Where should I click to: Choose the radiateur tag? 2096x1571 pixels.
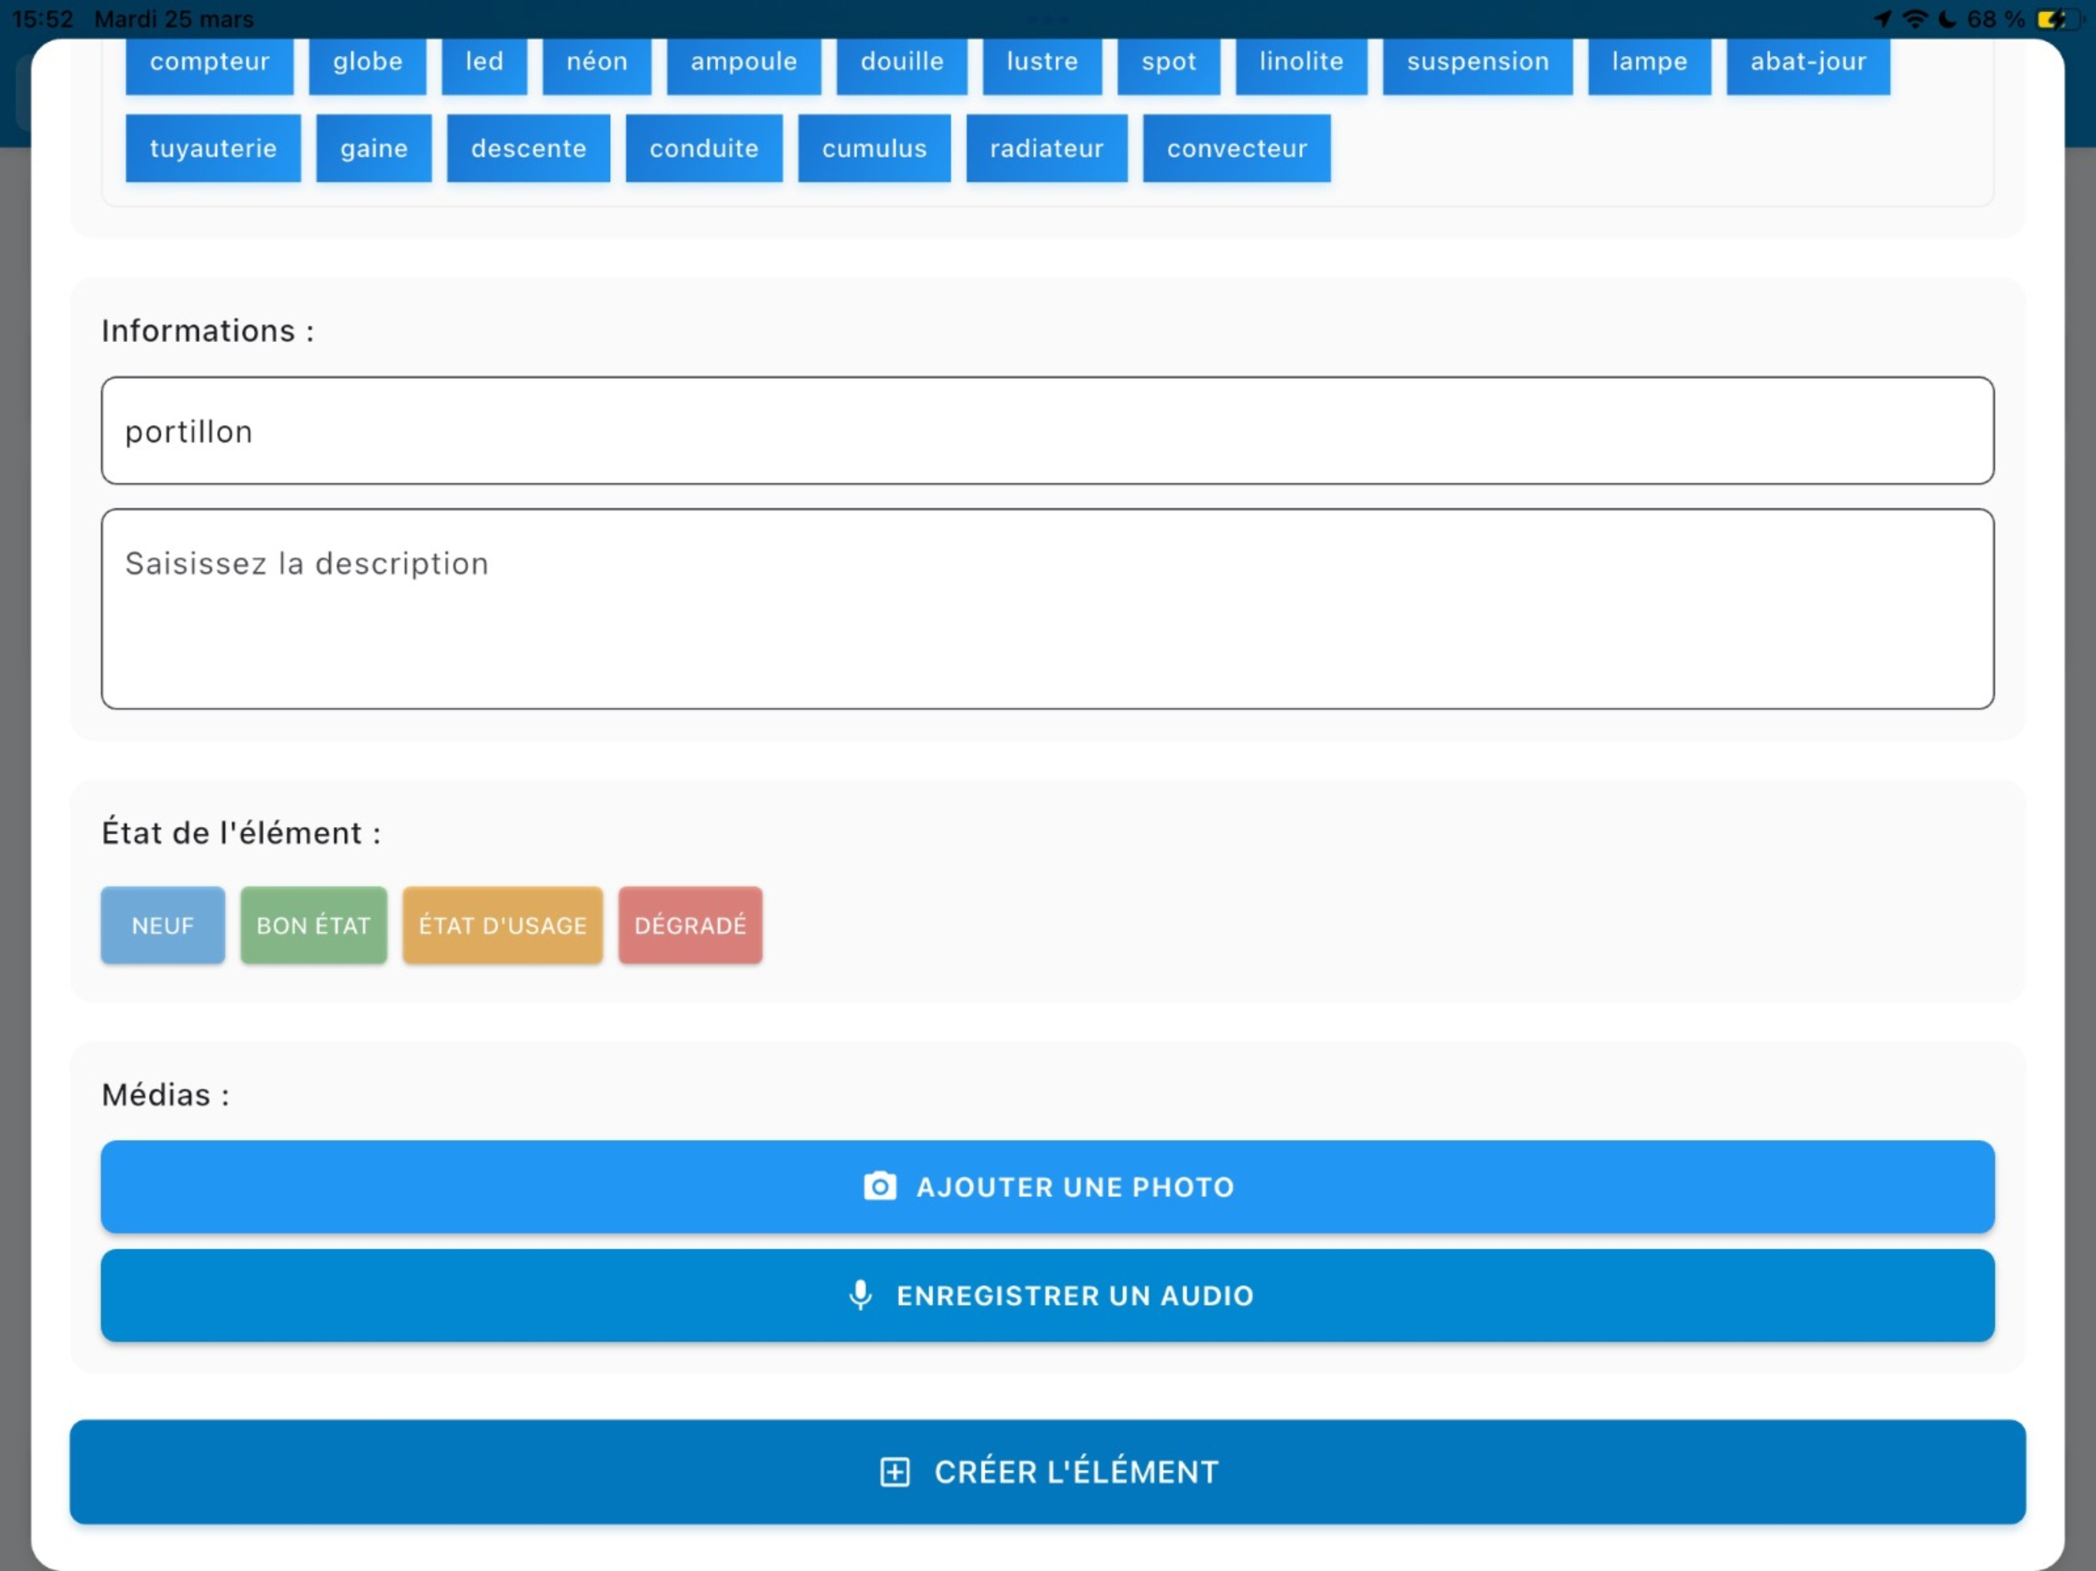pyautogui.click(x=1047, y=149)
